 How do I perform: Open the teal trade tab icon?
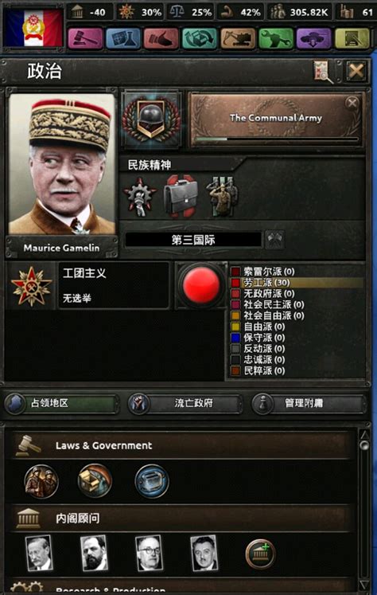pos(200,38)
